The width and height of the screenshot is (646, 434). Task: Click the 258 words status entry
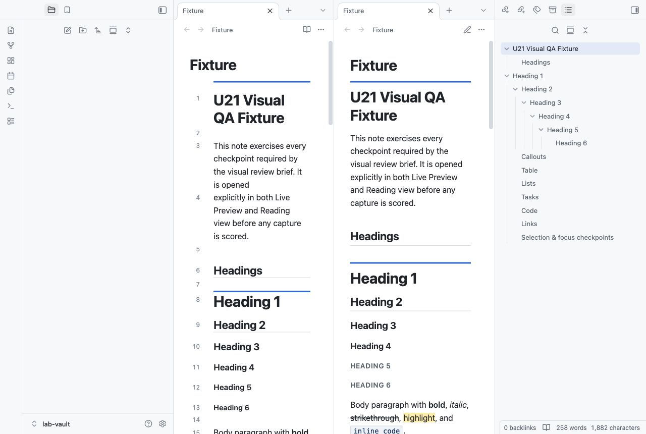point(571,427)
